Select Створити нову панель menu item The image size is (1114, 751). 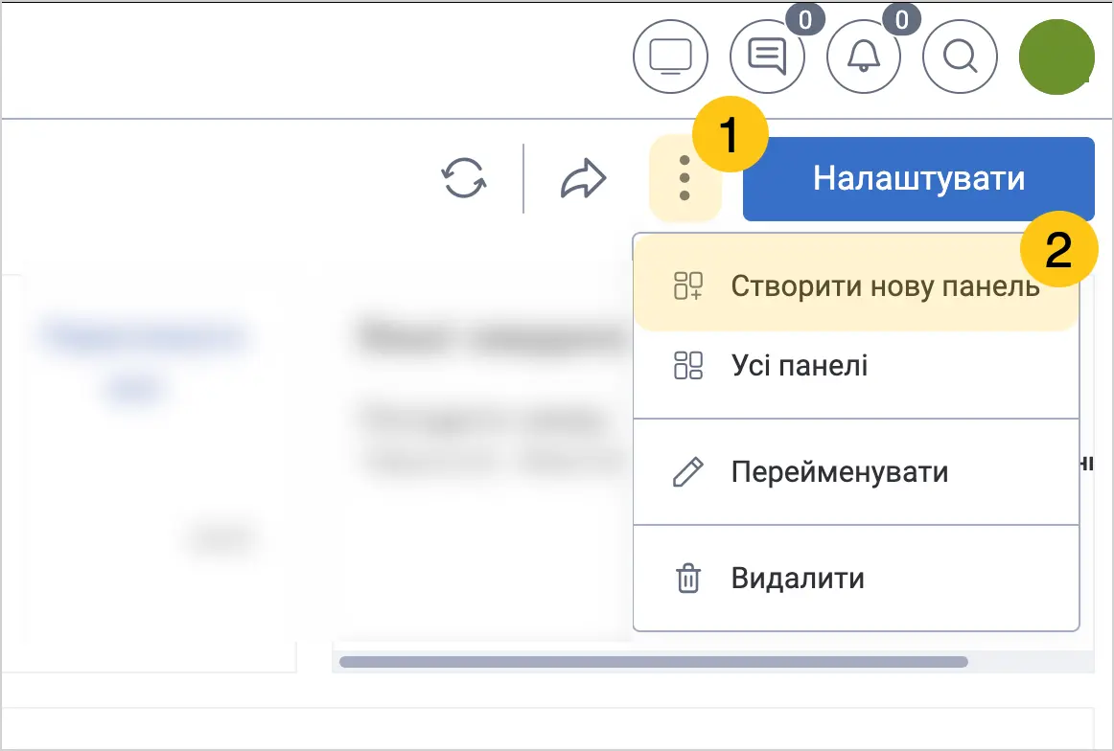tap(856, 285)
